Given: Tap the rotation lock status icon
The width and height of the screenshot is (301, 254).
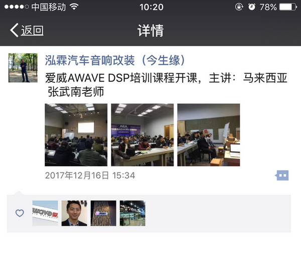Looking at the screenshot, I should tap(239, 7).
